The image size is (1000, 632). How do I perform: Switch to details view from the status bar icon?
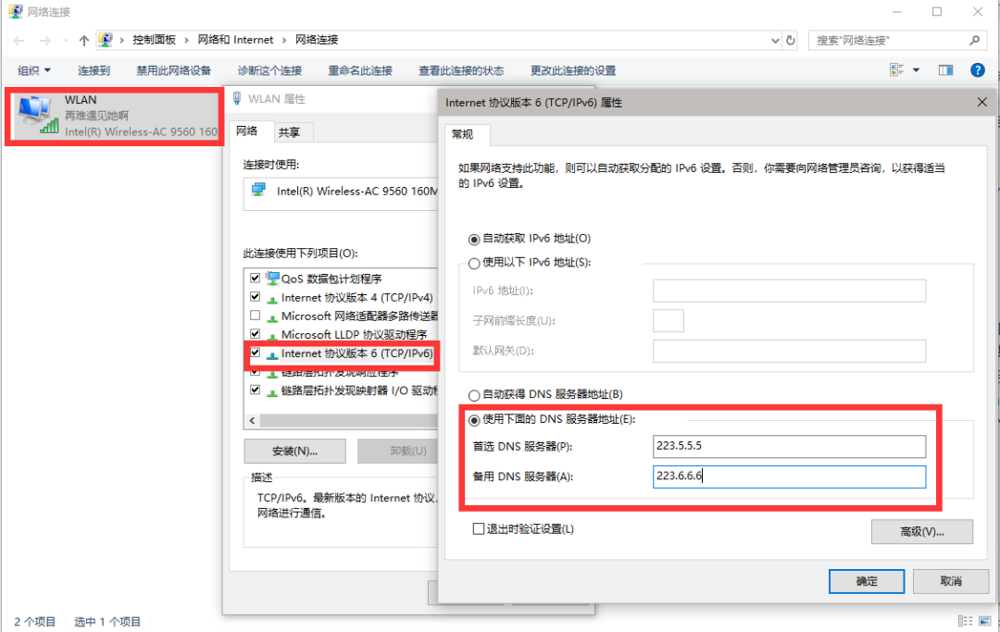point(966,621)
